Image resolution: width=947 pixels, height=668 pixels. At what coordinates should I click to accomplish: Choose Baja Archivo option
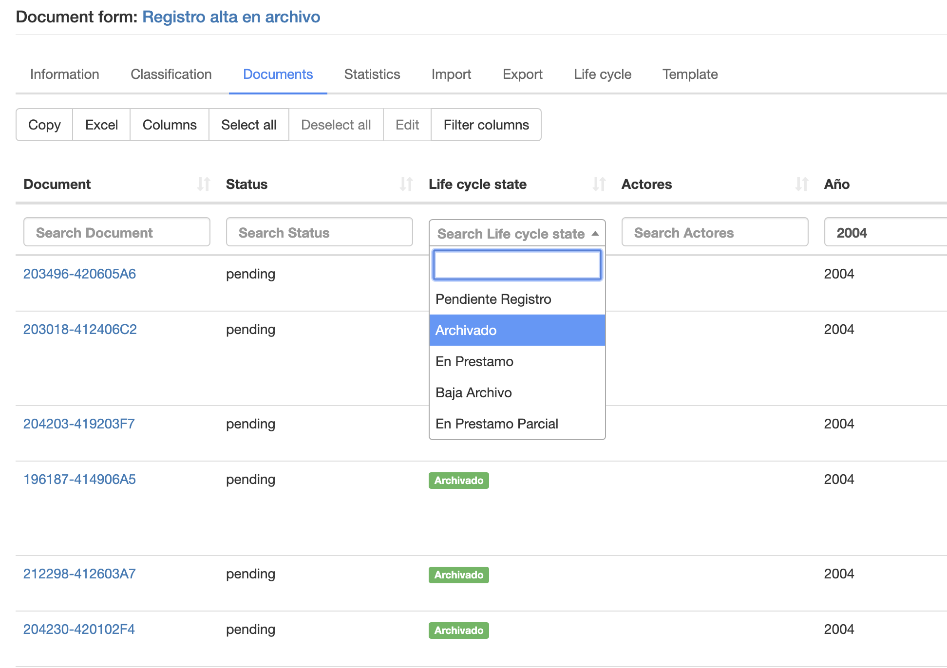[517, 392]
